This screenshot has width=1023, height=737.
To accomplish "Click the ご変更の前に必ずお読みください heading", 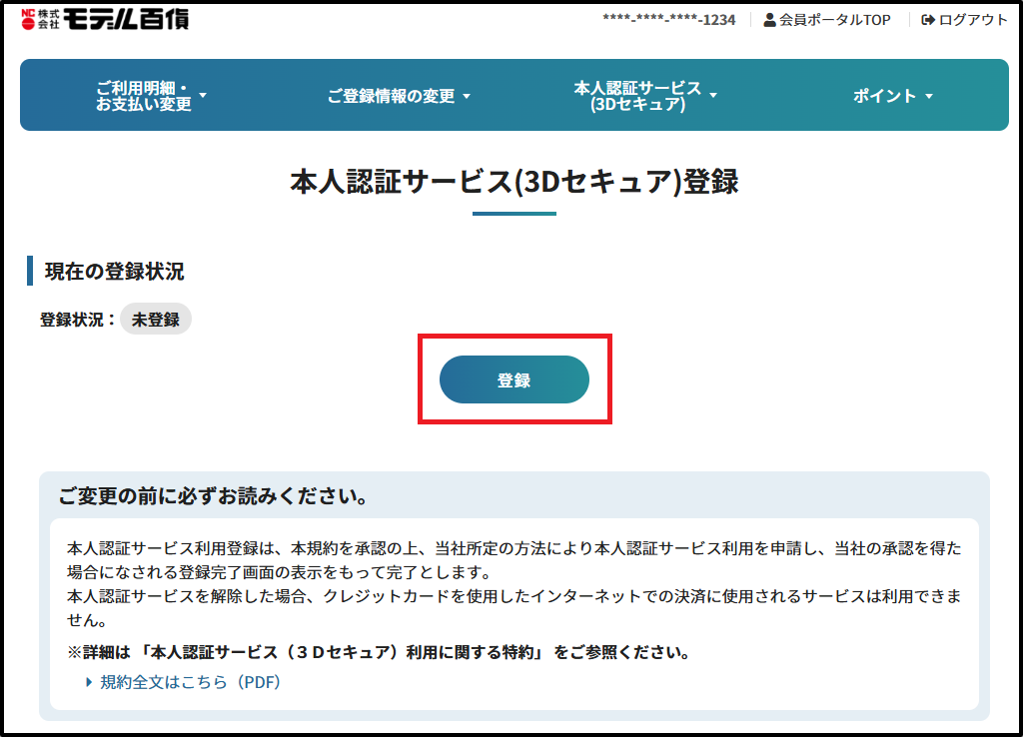I will coord(213,496).
